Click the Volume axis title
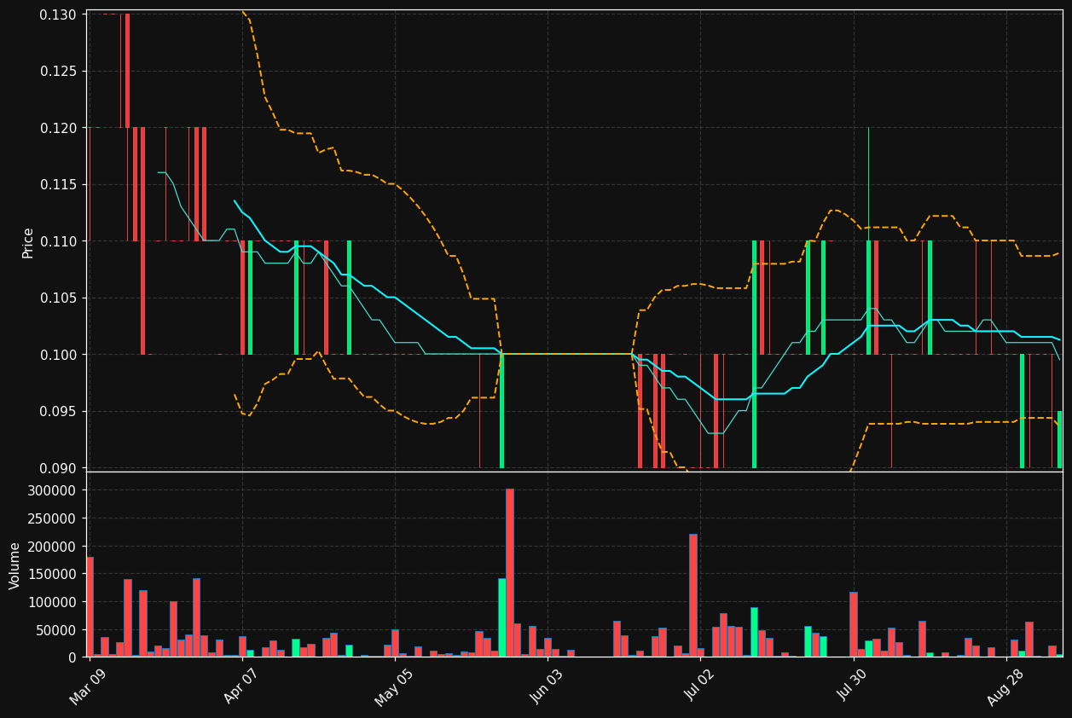Screen dimensions: 1072x718 15,565
